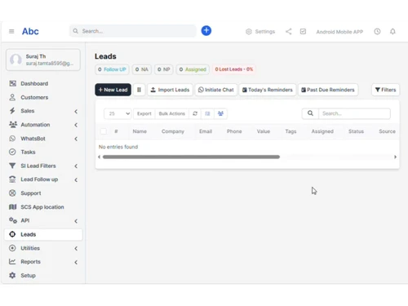Expand the SI Lead Filters chevron
The width and height of the screenshot is (408, 306).
tap(76, 166)
